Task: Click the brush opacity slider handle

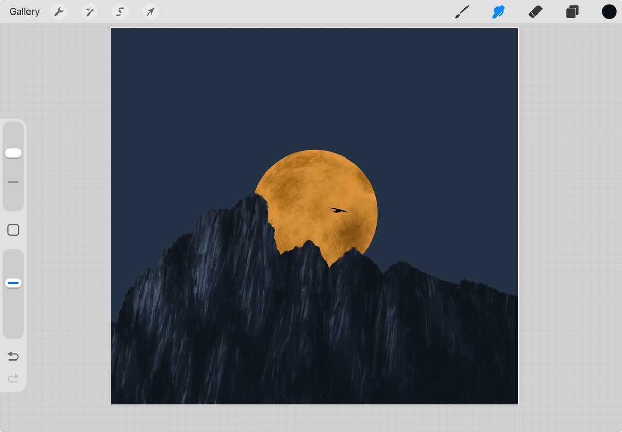Action: click(13, 283)
